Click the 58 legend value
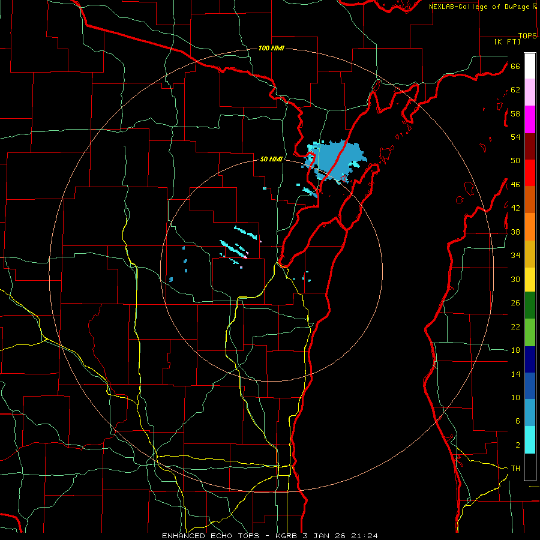 515,113
